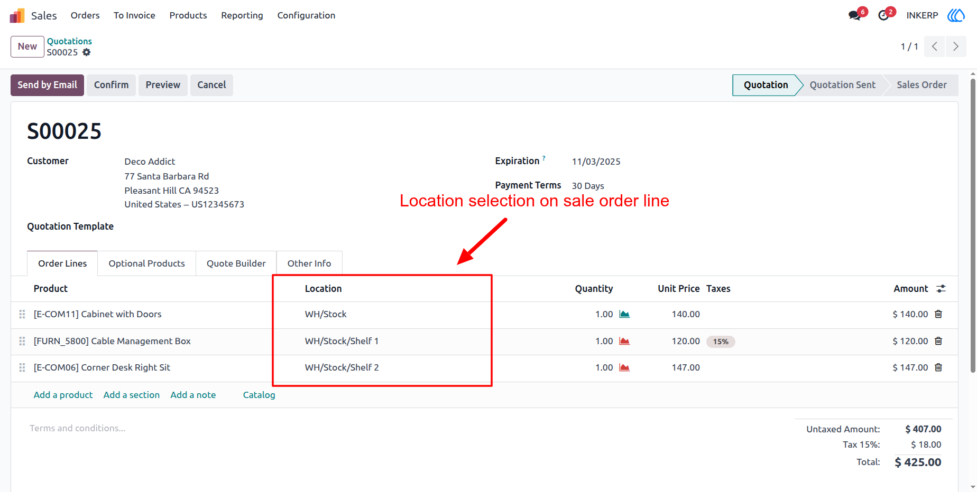Open the Orders menu

[85, 15]
